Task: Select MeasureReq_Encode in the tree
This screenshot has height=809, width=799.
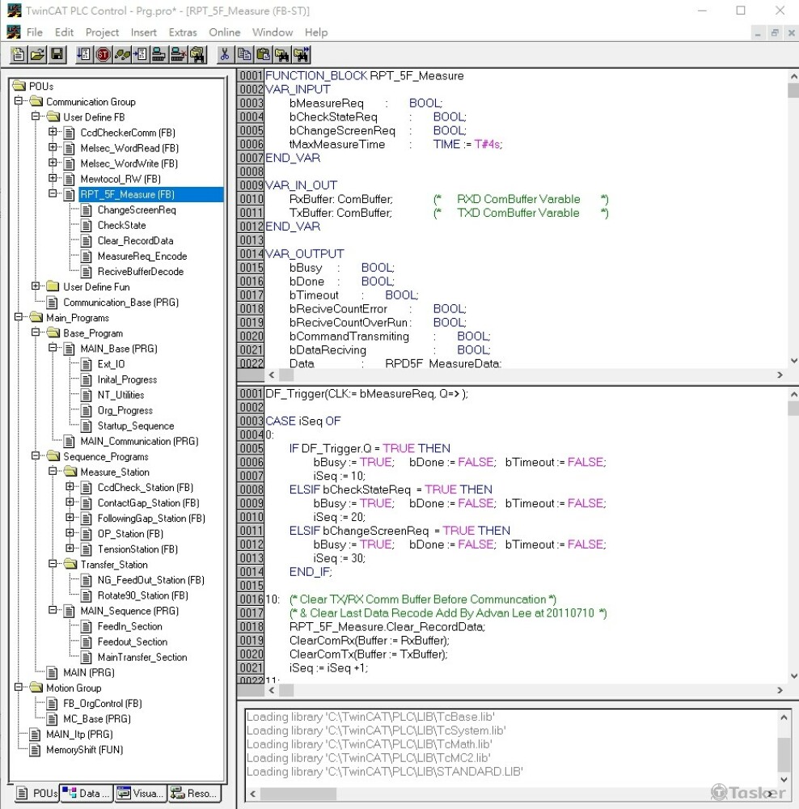Action: [142, 256]
